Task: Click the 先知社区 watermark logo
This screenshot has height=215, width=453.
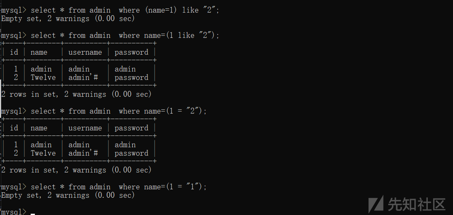Action: pos(406,204)
